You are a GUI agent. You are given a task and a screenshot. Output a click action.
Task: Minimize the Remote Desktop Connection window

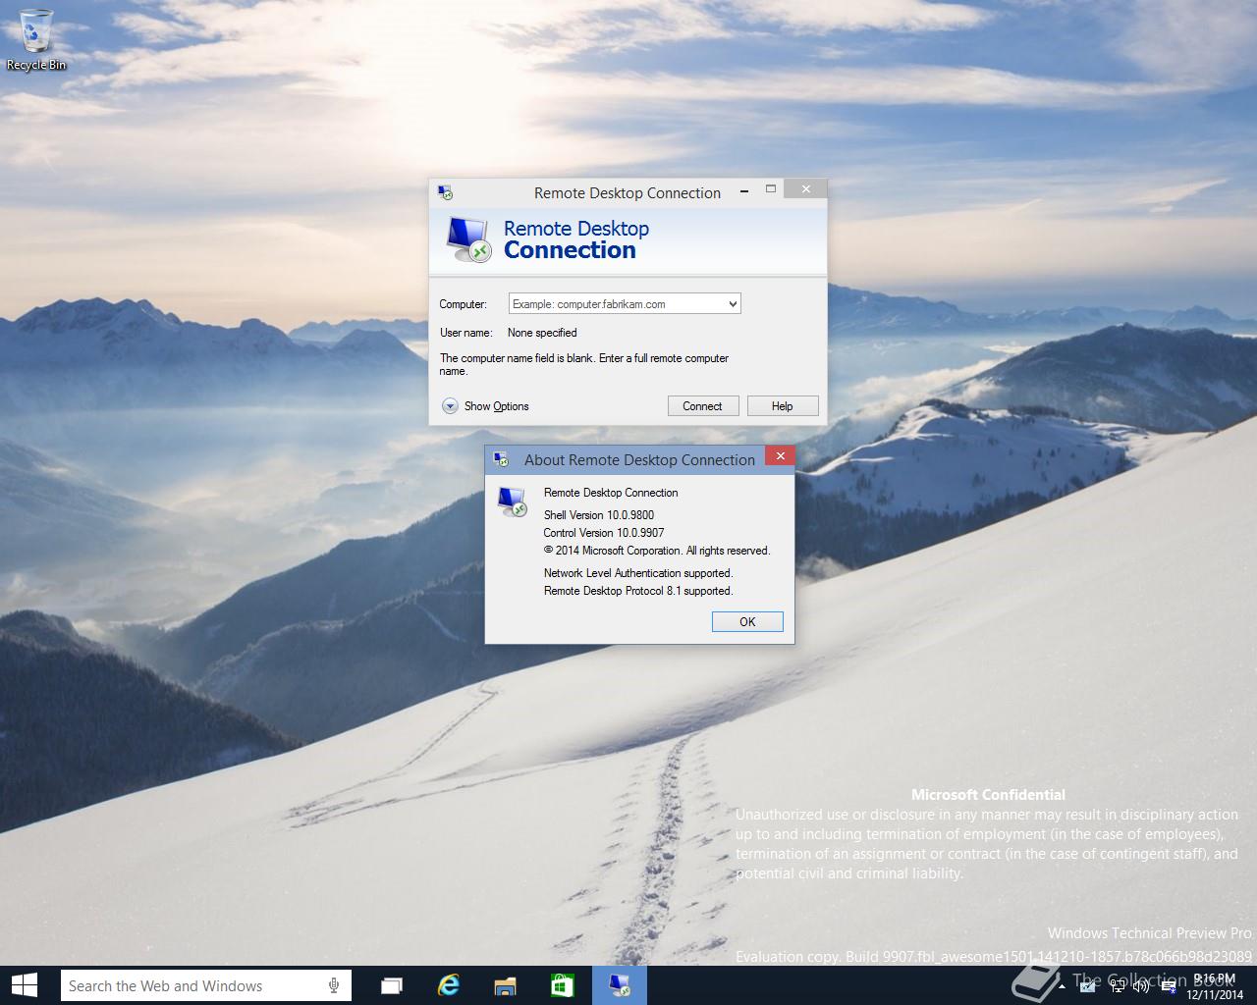745,189
